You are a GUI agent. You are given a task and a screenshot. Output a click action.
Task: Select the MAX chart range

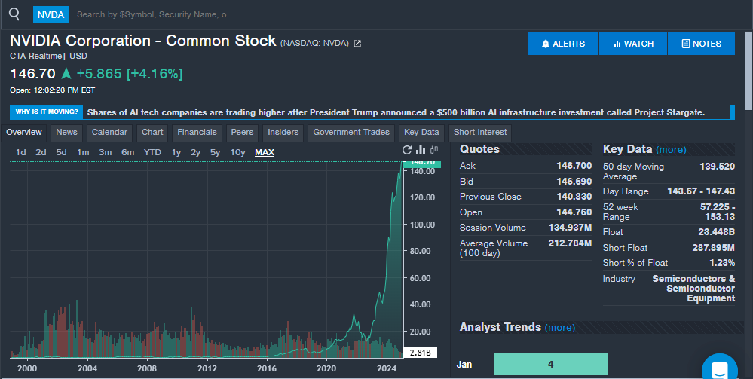265,152
